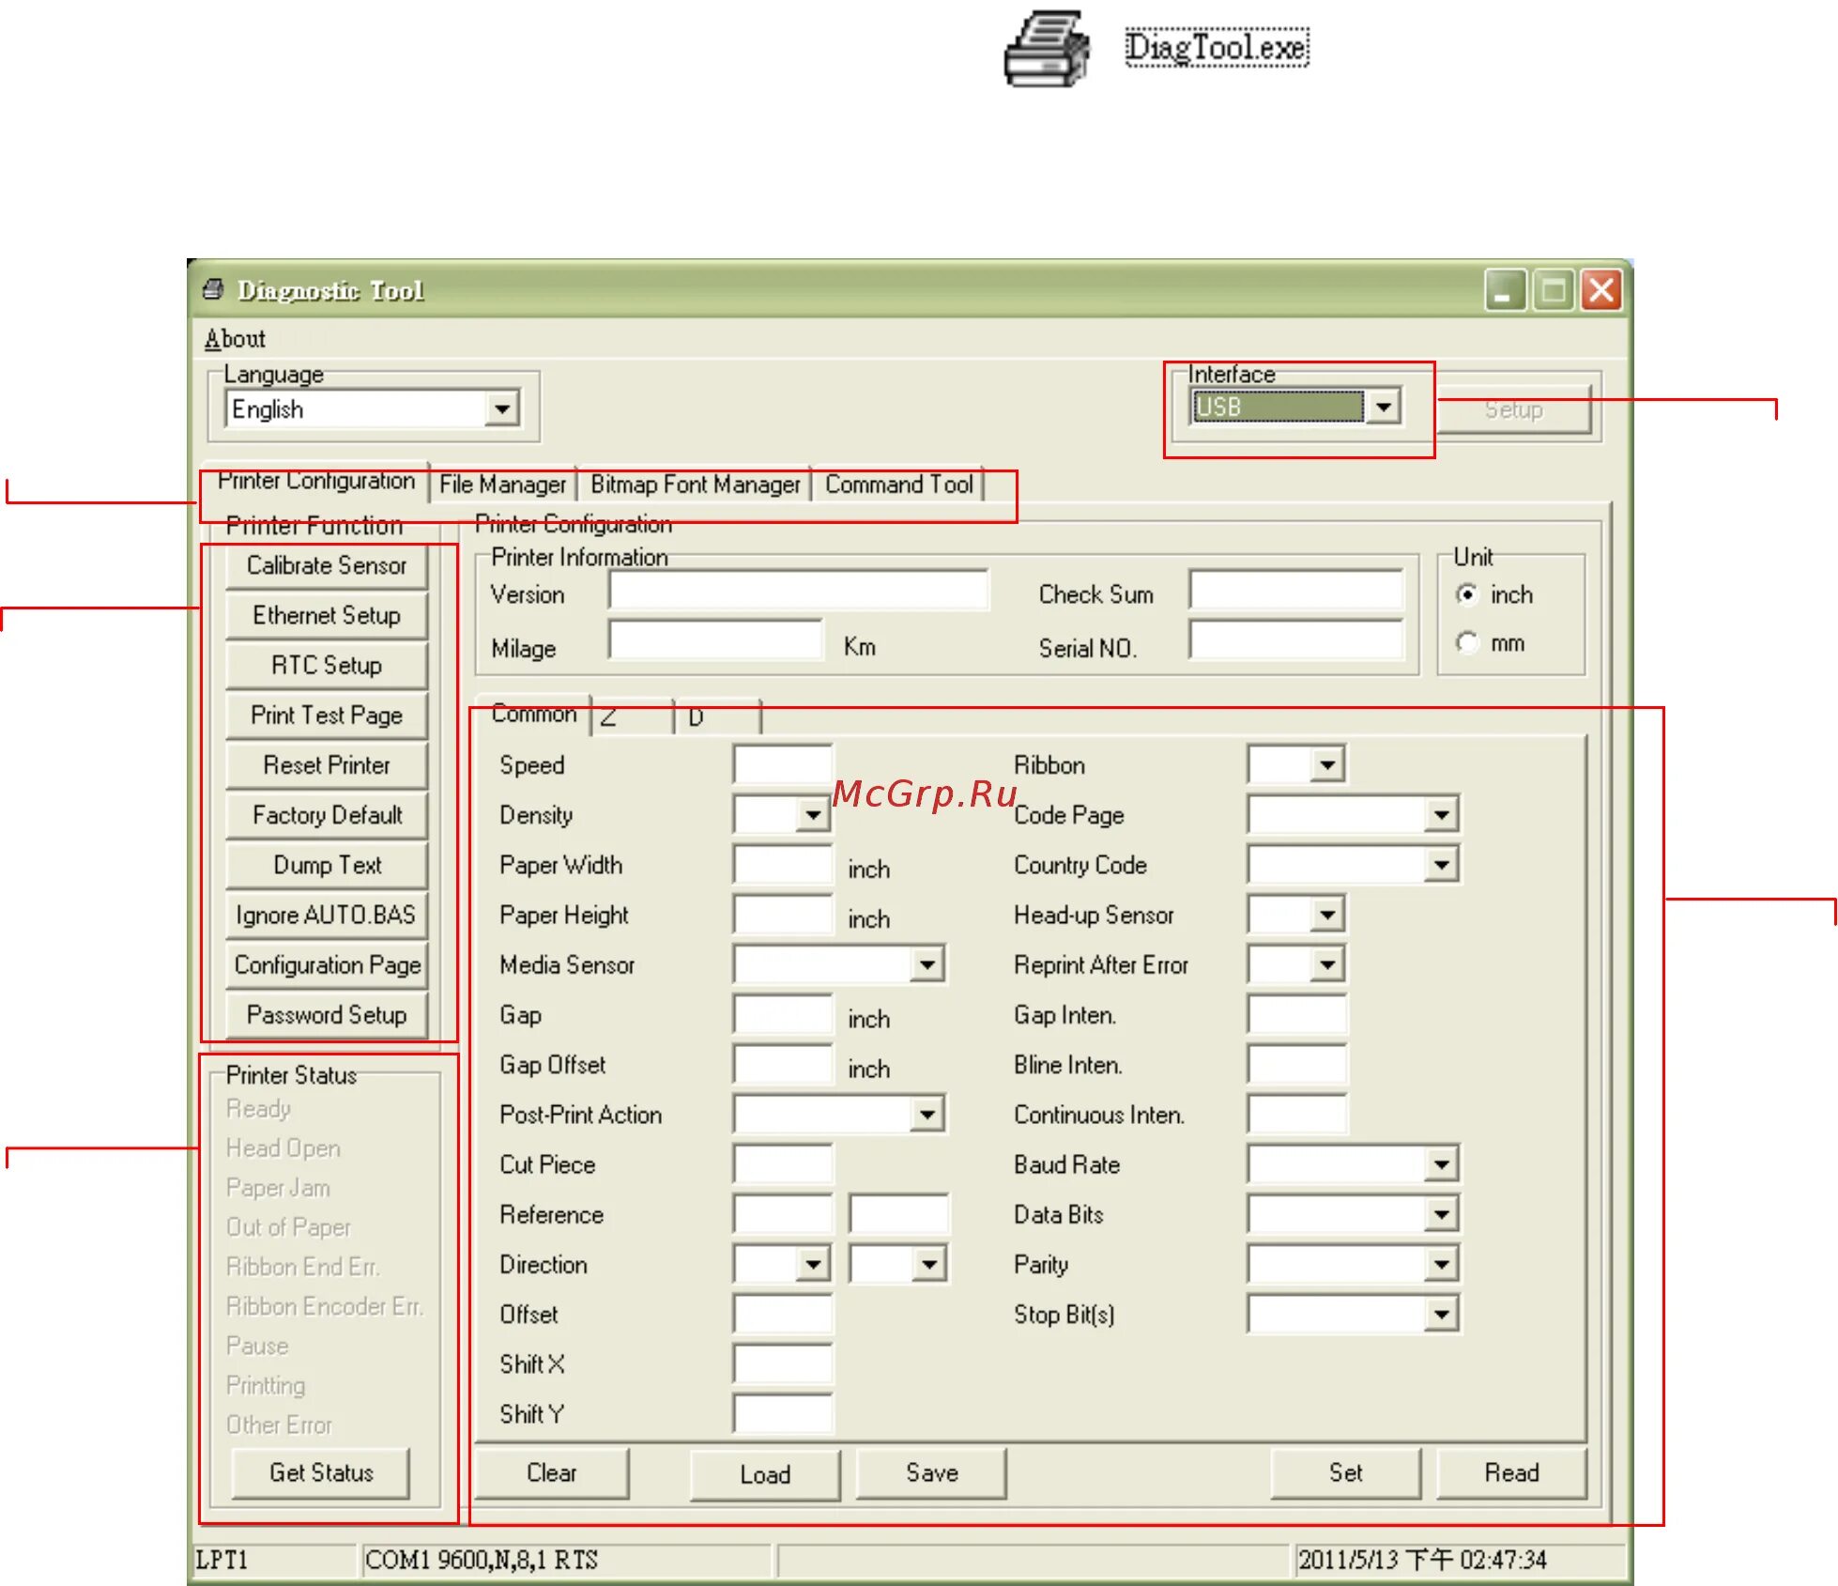Expand the Baud Rate dropdown
Viewport: 1838px width, 1586px height.
(x=1441, y=1165)
